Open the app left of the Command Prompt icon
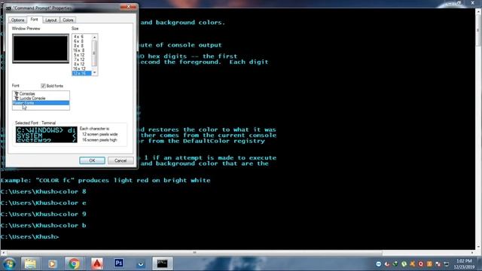The height and width of the screenshot is (271, 482). (x=141, y=263)
